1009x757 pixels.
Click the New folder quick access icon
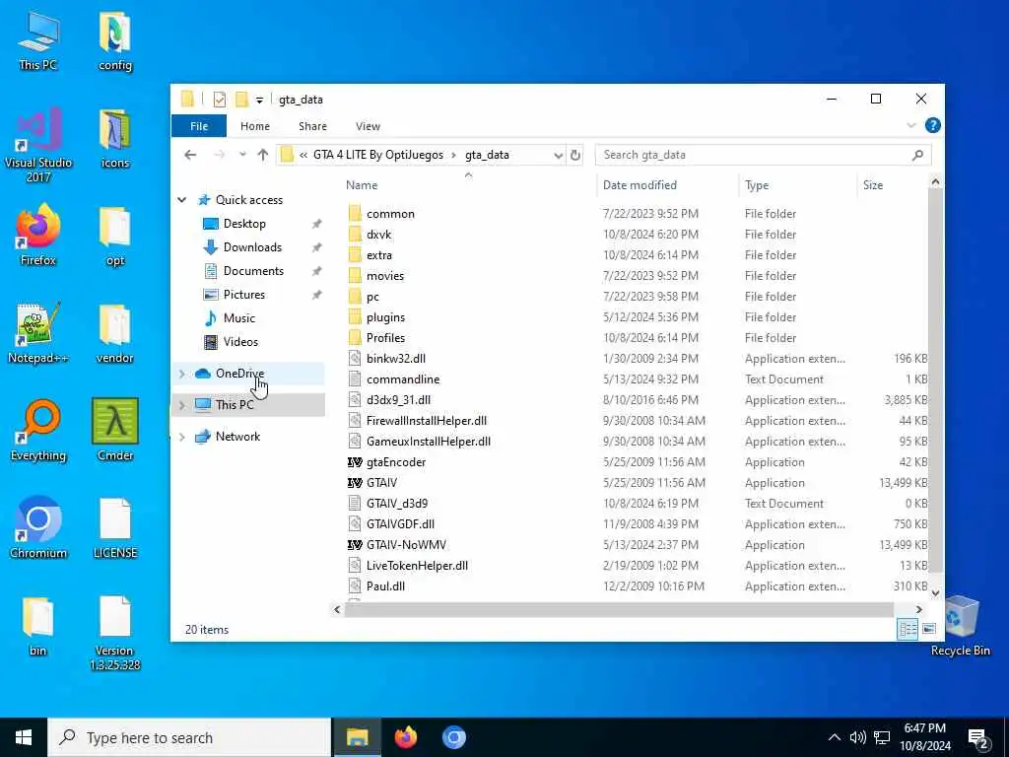pos(241,100)
